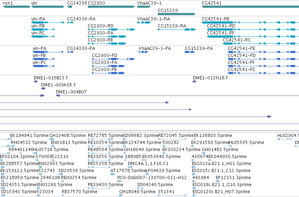
Task: Select EST EN01813.5prime
Action: tap(69, 143)
